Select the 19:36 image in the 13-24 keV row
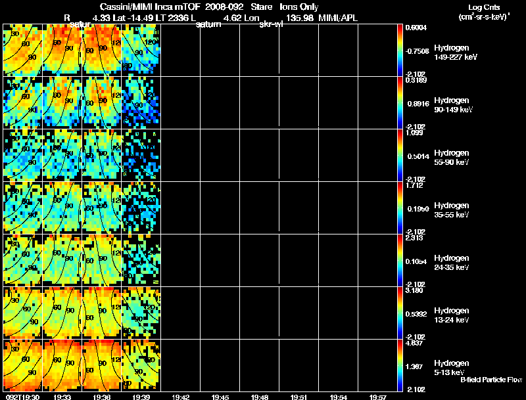The height and width of the screenshot is (400, 526). coord(101,313)
